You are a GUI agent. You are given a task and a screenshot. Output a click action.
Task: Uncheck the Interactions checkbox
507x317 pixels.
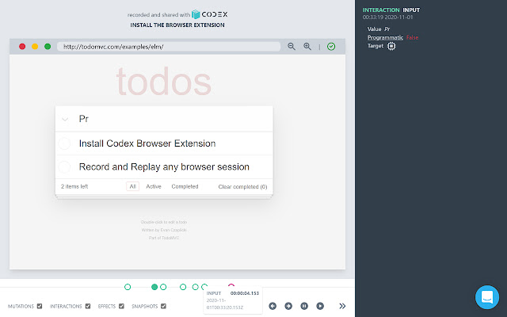[x=88, y=306]
